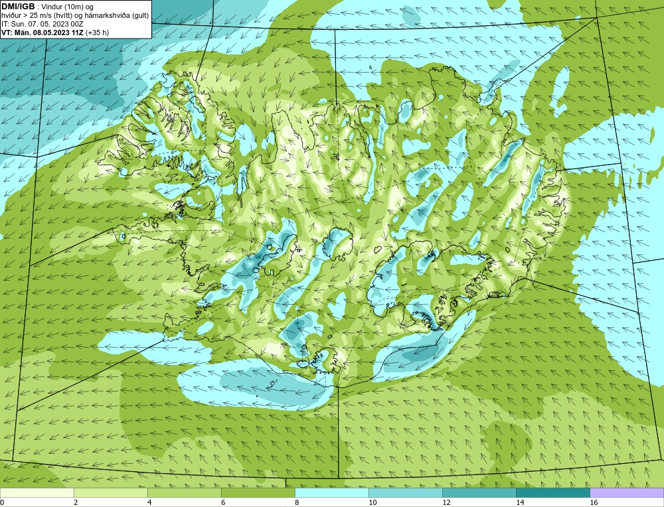Click the legend label '16'

594,502
